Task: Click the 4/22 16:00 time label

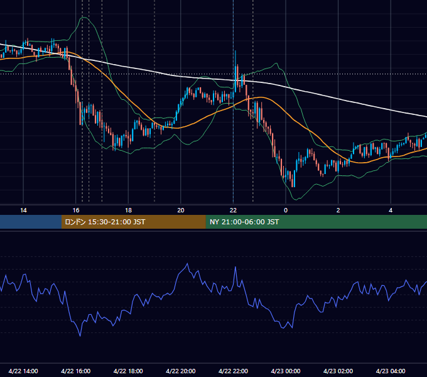Action: (76, 371)
